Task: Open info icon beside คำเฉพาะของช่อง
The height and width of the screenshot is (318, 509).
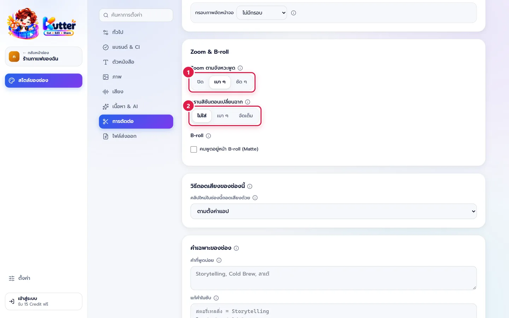Action: pyautogui.click(x=236, y=248)
